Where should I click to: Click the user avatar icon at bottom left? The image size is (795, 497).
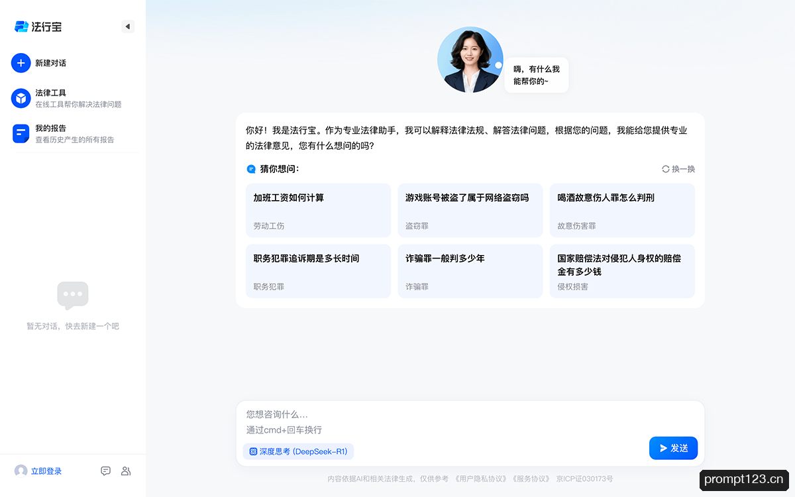(x=21, y=470)
